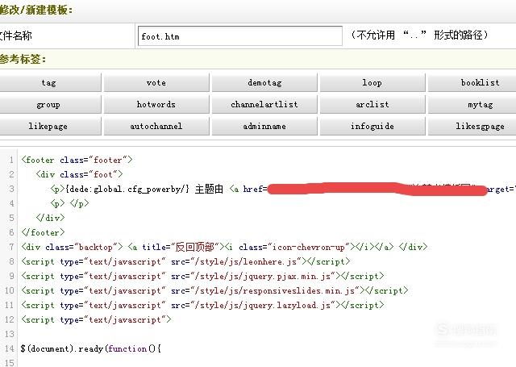The width and height of the screenshot is (516, 367).
Task: Click the div class="foot" code line
Action: pos(79,174)
